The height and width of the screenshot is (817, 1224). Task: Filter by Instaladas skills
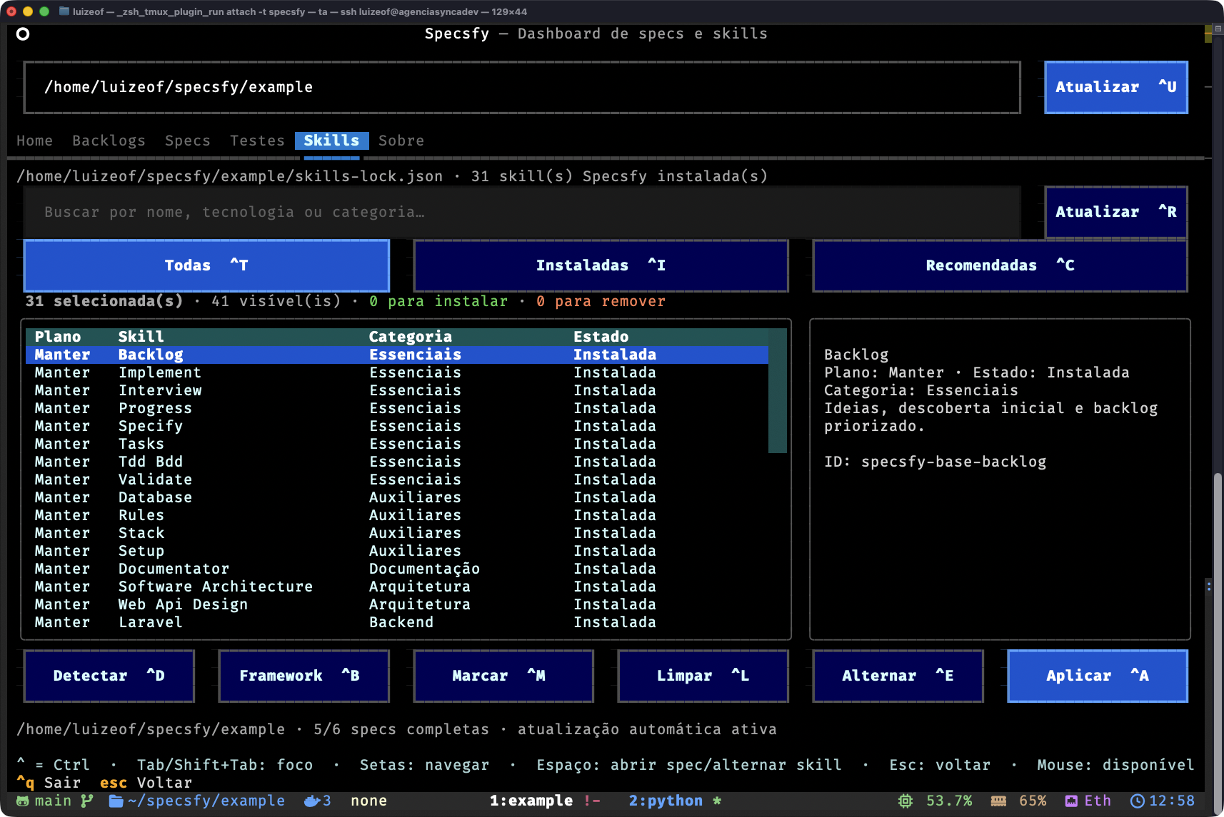coord(601,265)
